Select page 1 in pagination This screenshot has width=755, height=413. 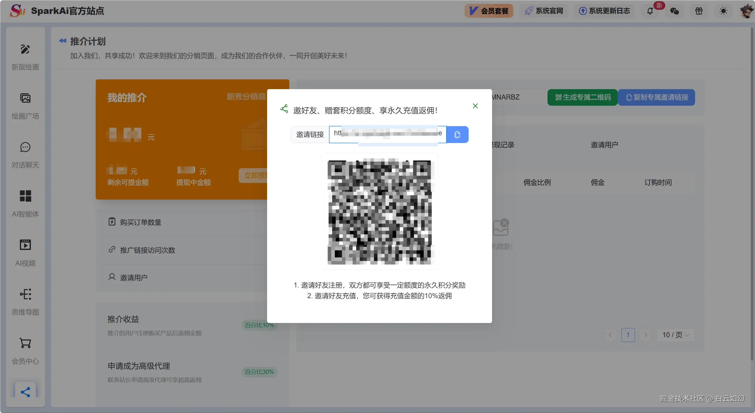[x=628, y=335]
